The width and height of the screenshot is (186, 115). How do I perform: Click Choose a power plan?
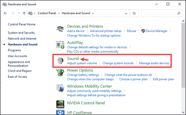tap(133, 79)
